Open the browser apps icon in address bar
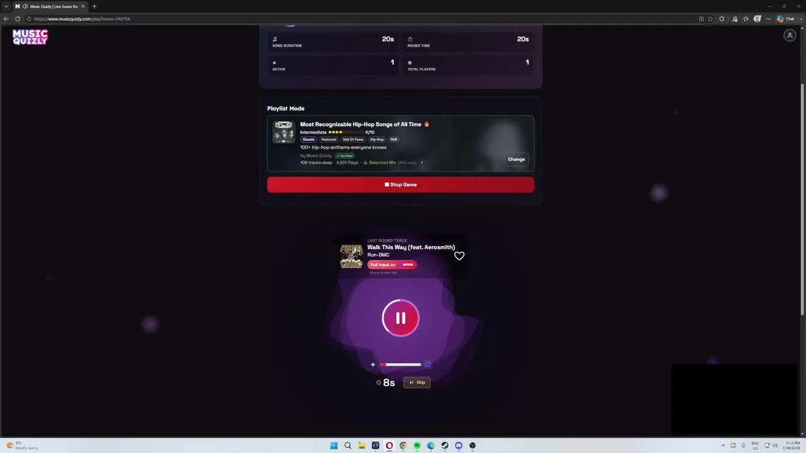 [x=701, y=19]
